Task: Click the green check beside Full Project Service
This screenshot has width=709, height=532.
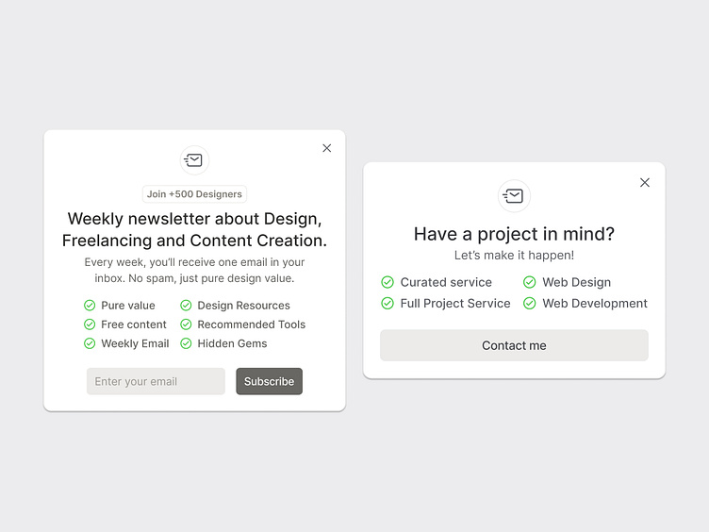Action: point(387,303)
